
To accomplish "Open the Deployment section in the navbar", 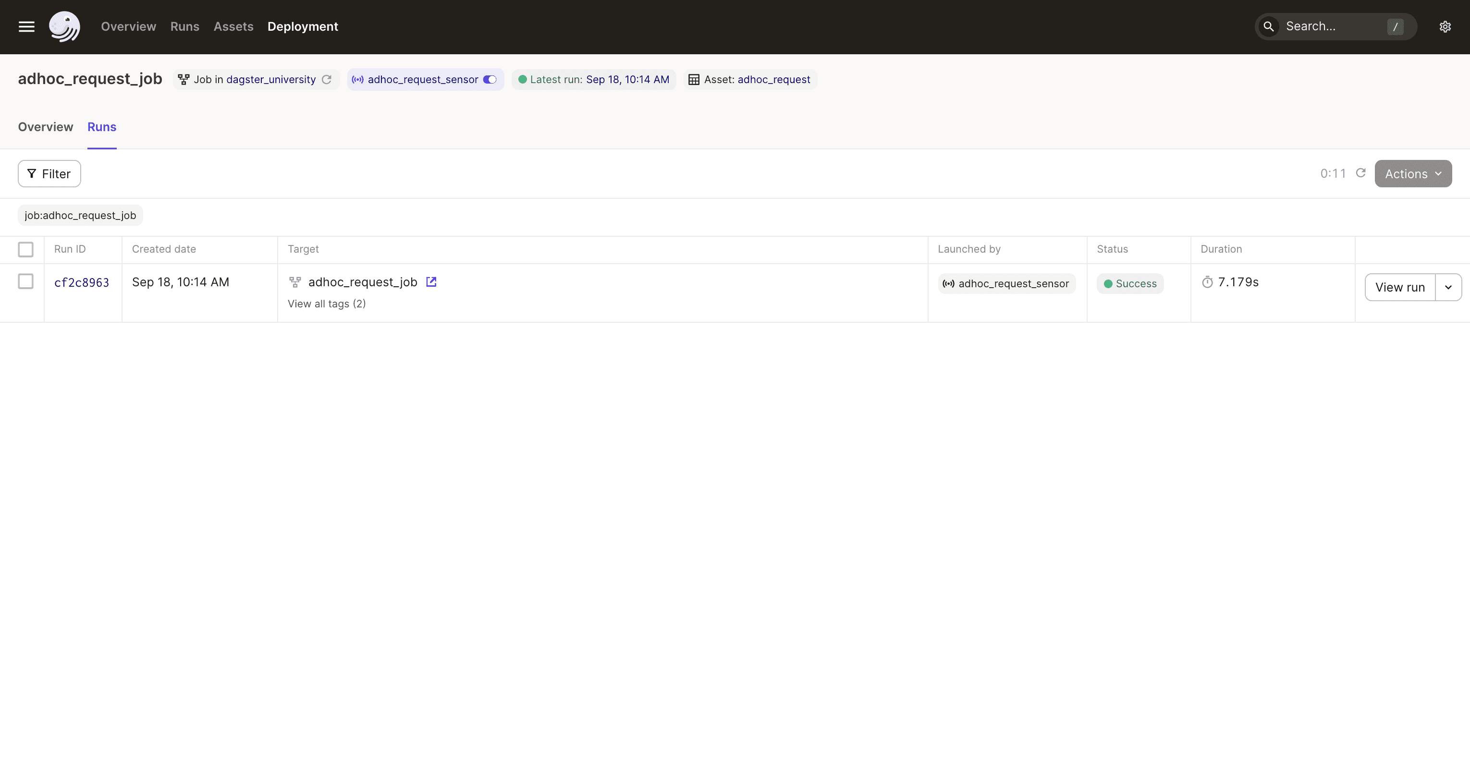I will (x=303, y=26).
